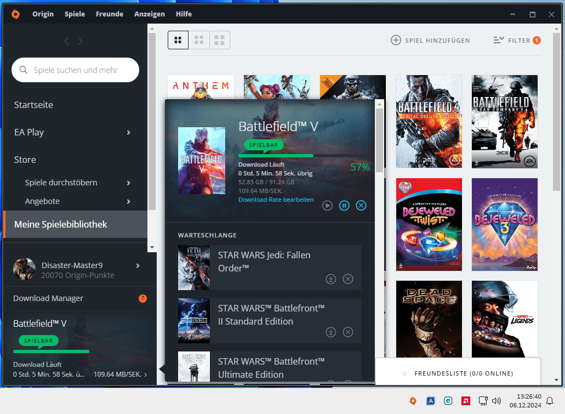Go forward with the right navigation arrow
This screenshot has width=565, height=414.
[80, 41]
